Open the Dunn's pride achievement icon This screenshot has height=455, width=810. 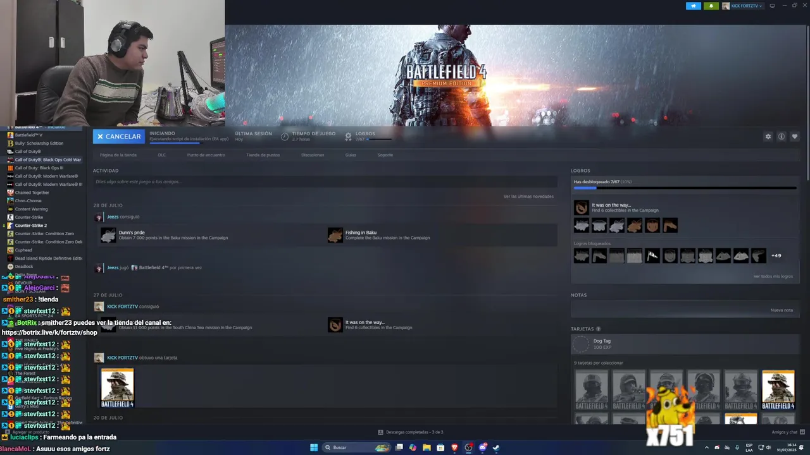[x=109, y=235]
